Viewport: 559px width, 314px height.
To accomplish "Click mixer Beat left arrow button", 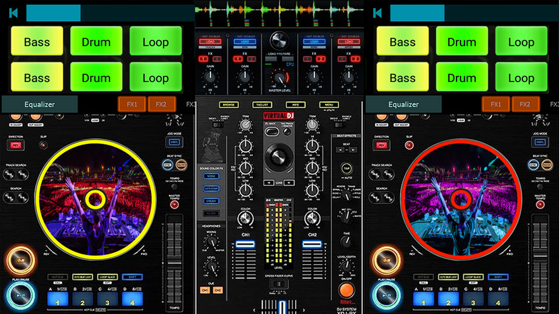I will click(341, 150).
